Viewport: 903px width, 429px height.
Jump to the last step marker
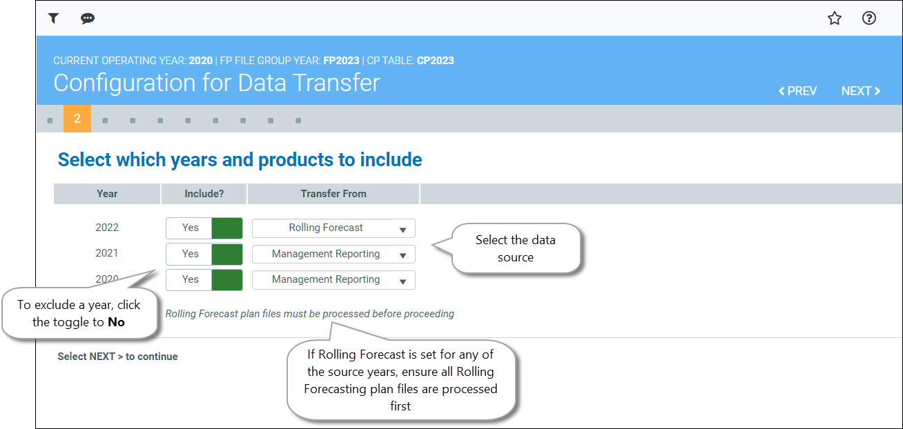[x=298, y=120]
